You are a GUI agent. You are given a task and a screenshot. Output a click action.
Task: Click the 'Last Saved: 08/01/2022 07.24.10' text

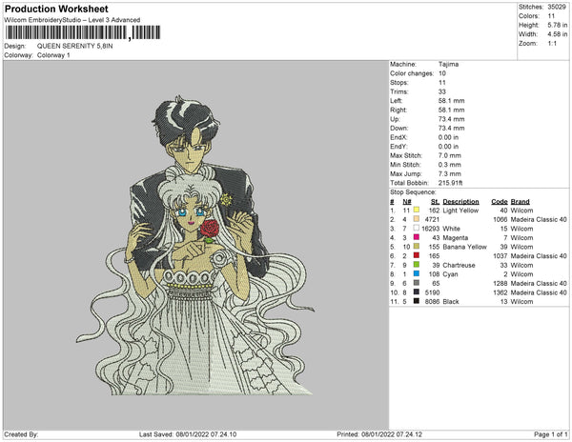188,434
